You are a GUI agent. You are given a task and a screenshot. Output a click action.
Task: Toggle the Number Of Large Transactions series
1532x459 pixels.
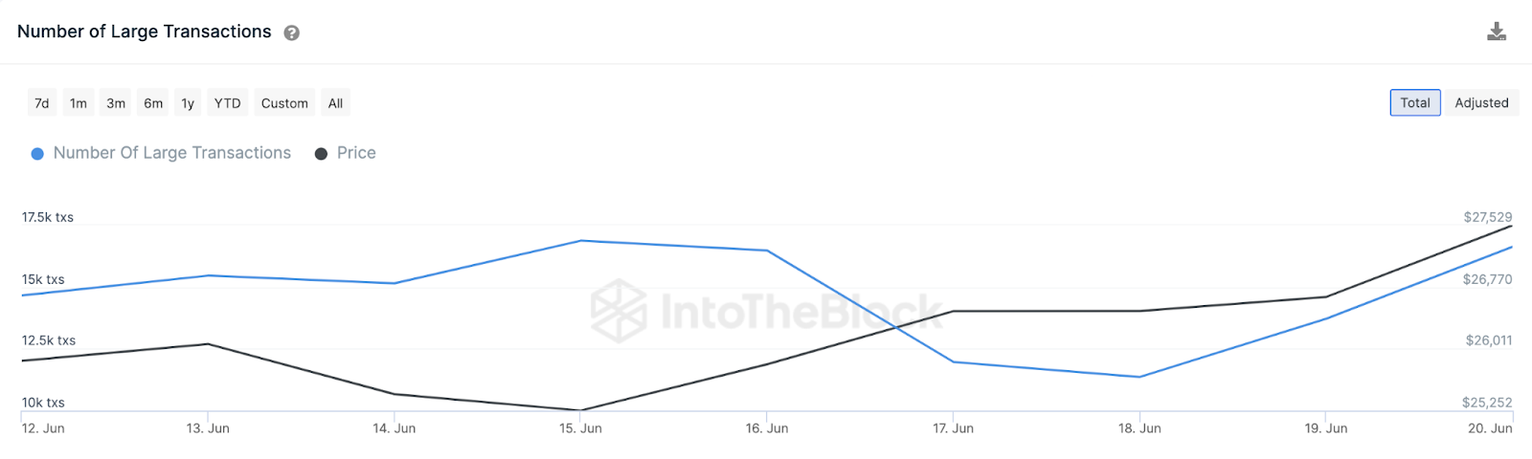(172, 153)
